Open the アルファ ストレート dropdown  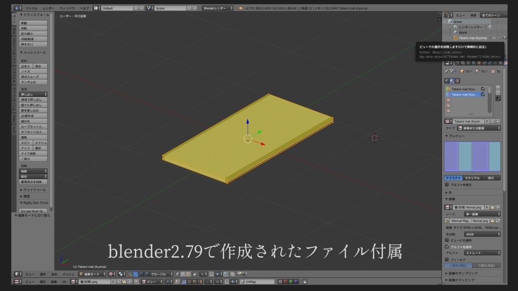click(482, 253)
